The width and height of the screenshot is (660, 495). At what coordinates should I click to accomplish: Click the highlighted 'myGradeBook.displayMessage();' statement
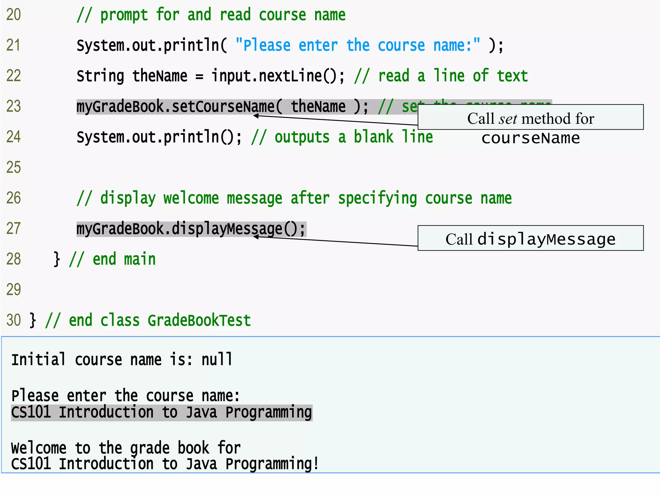(191, 229)
